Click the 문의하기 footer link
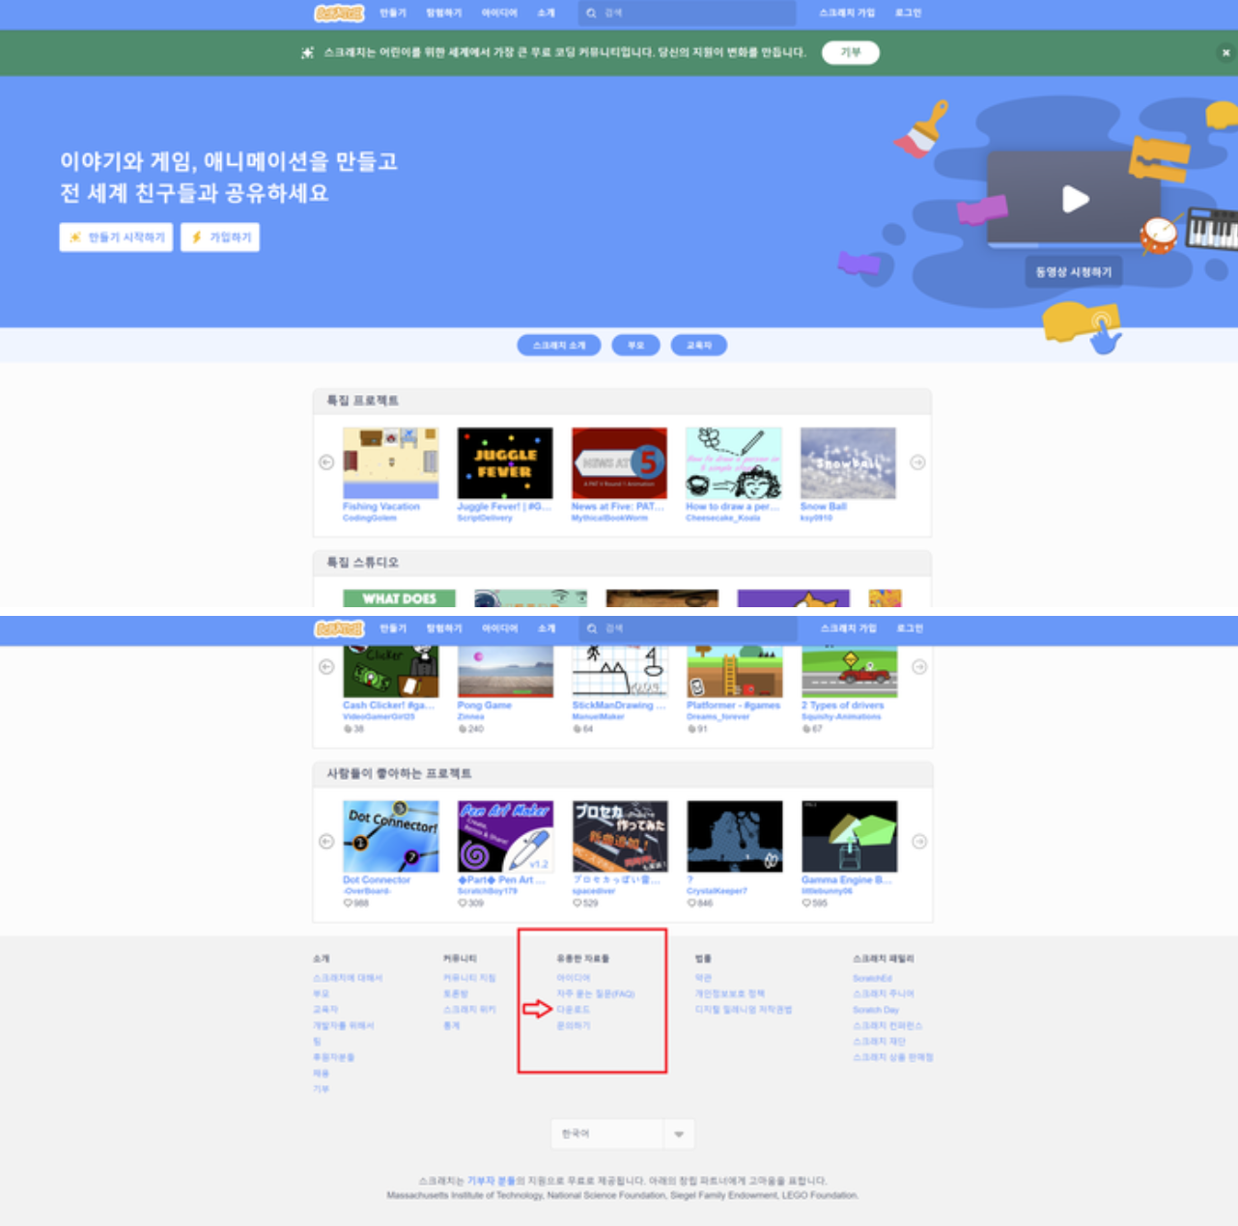The height and width of the screenshot is (1226, 1238). [574, 1026]
